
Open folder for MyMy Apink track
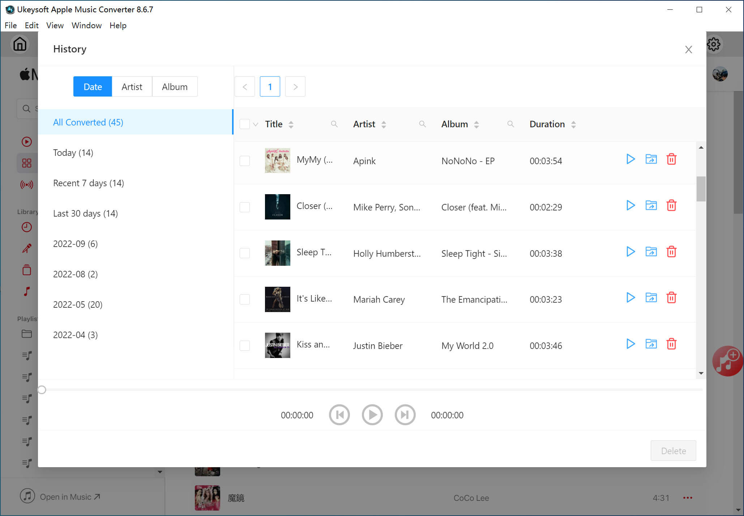click(x=651, y=160)
